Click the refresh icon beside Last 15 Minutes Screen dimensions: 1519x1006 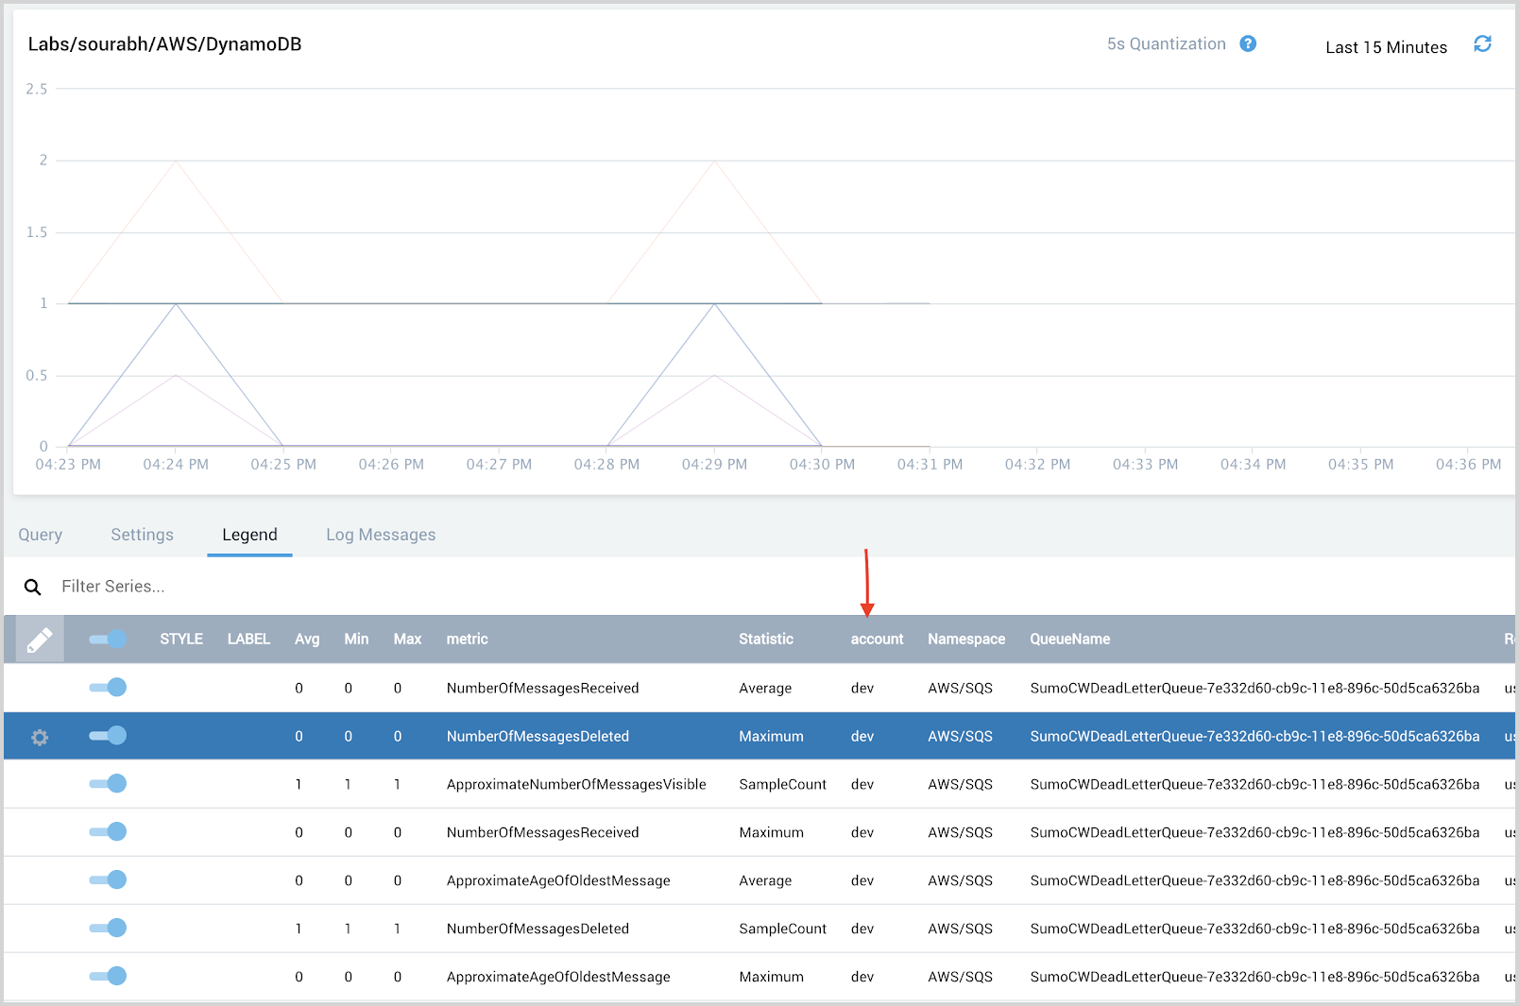[1482, 44]
